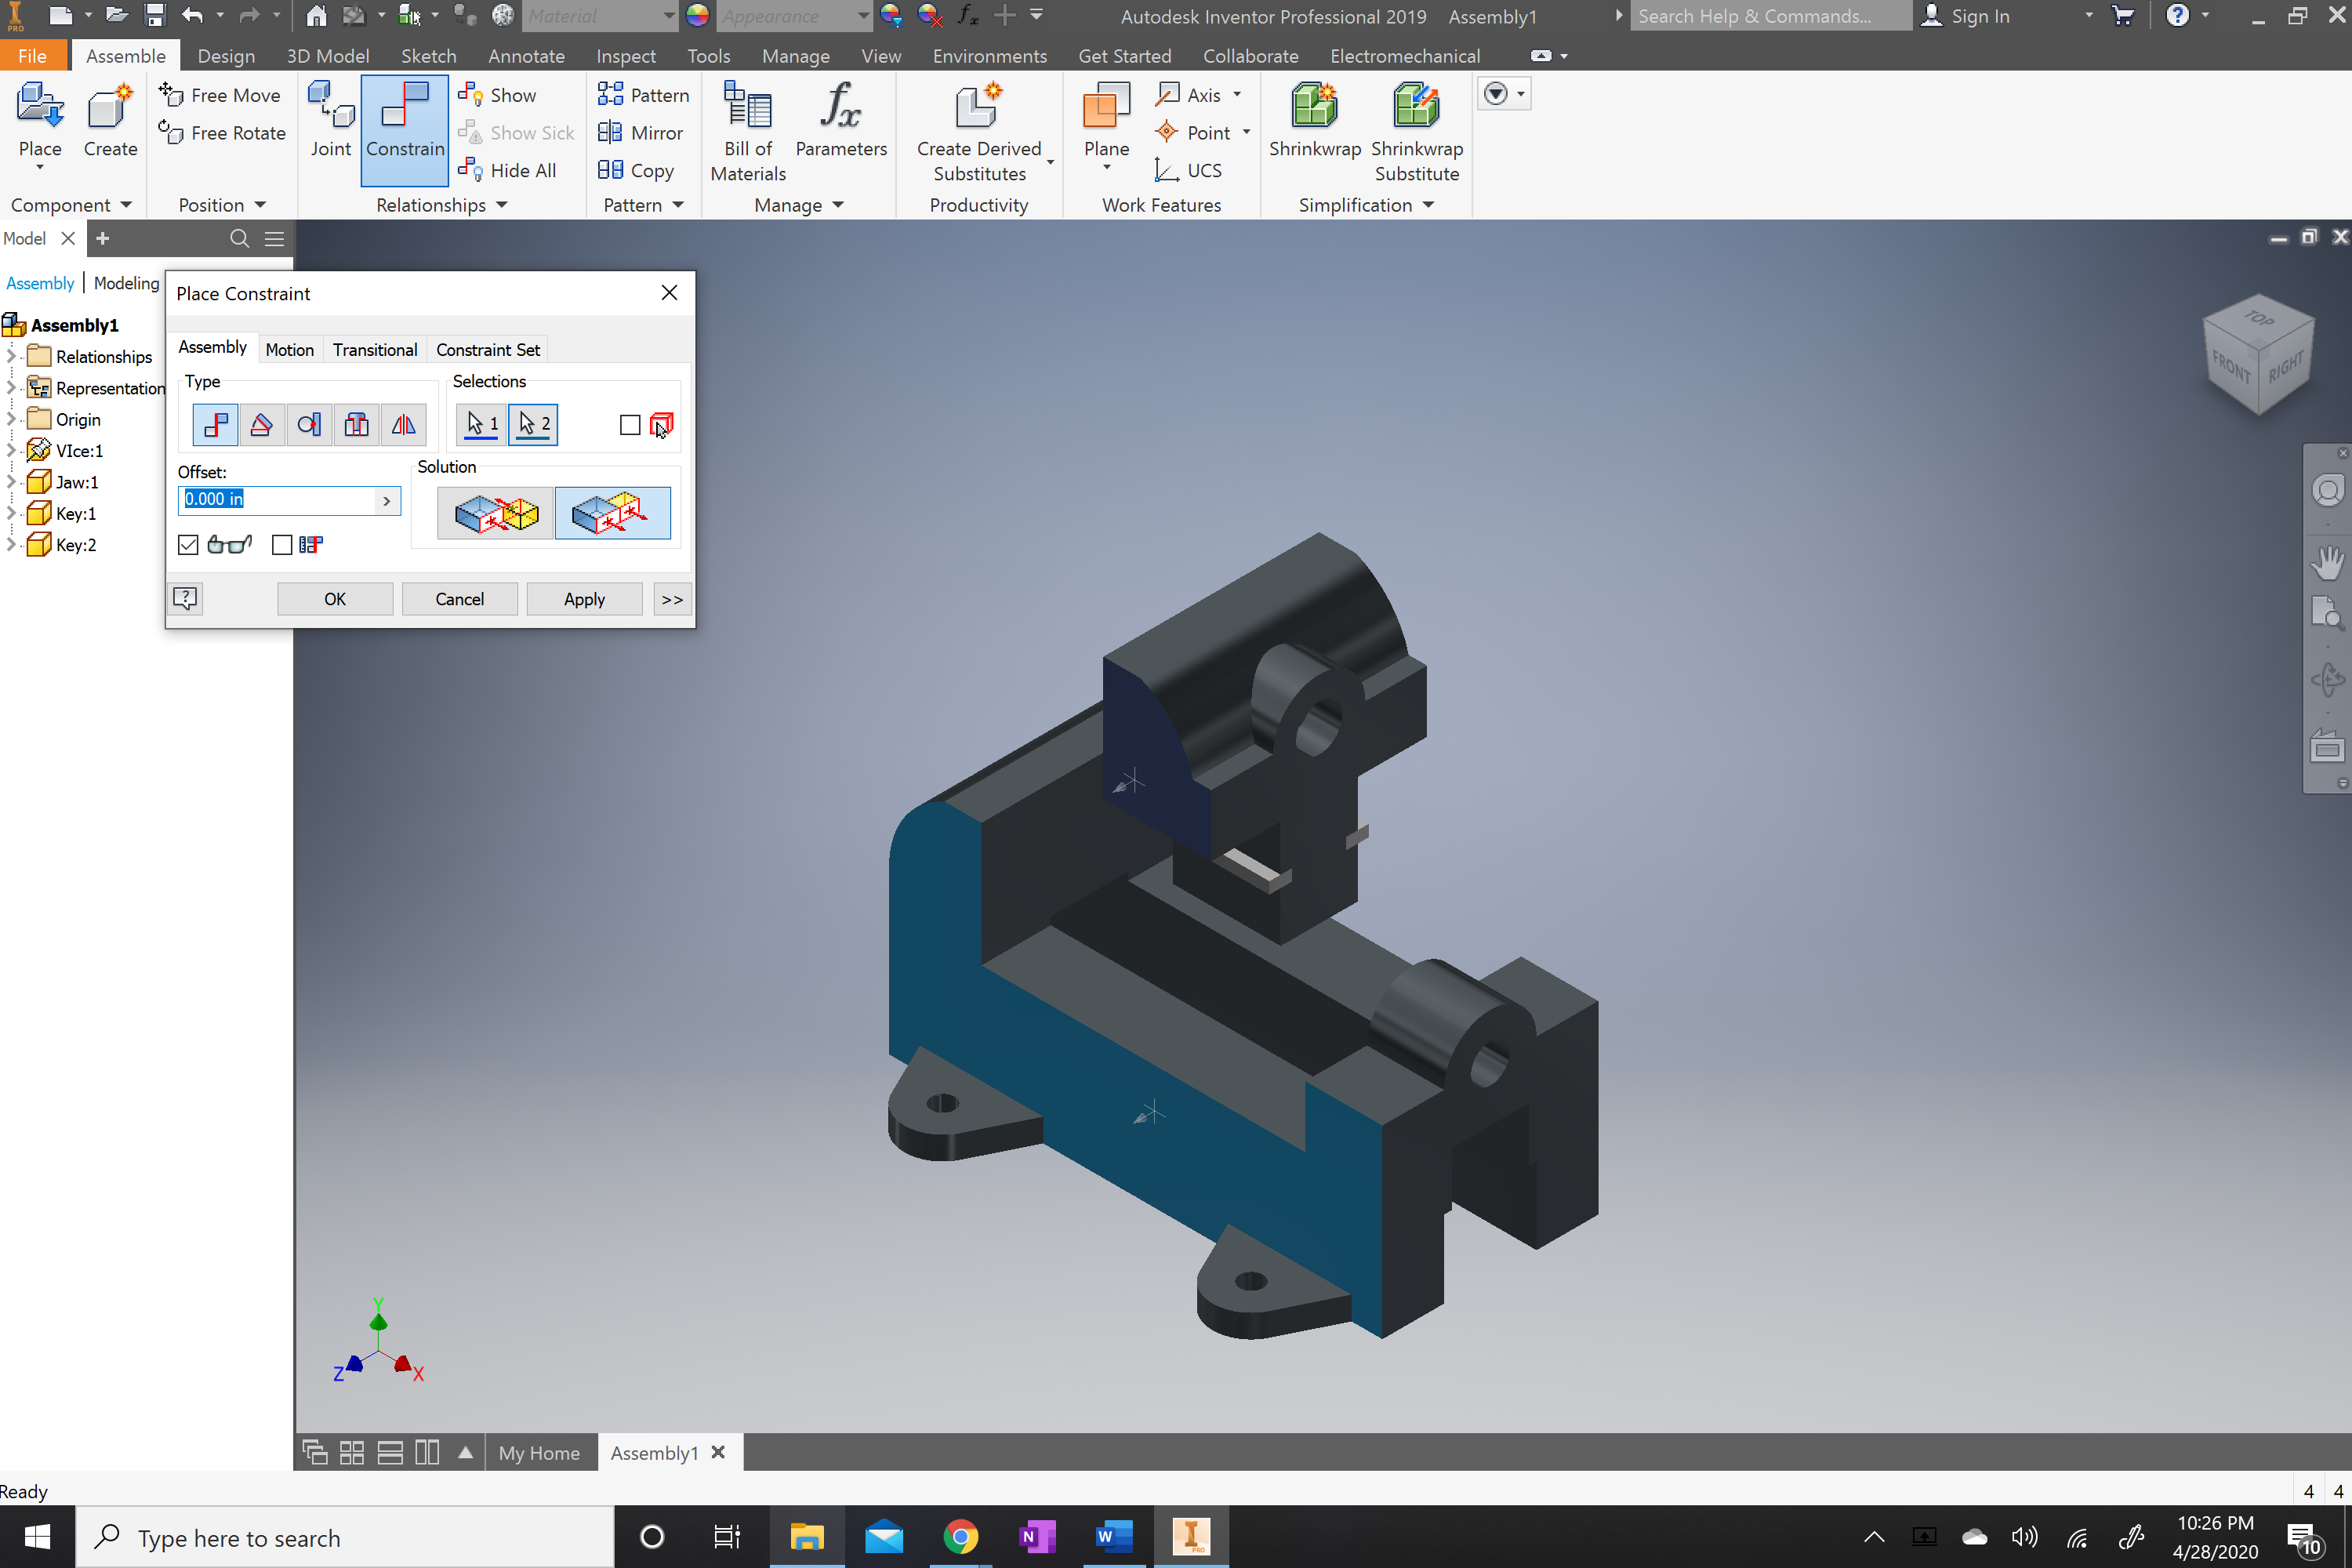Click the ViewCube FRONT face

(2231, 367)
